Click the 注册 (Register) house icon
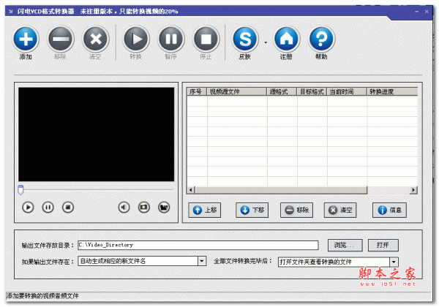This screenshot has width=439, height=307. coord(287,39)
